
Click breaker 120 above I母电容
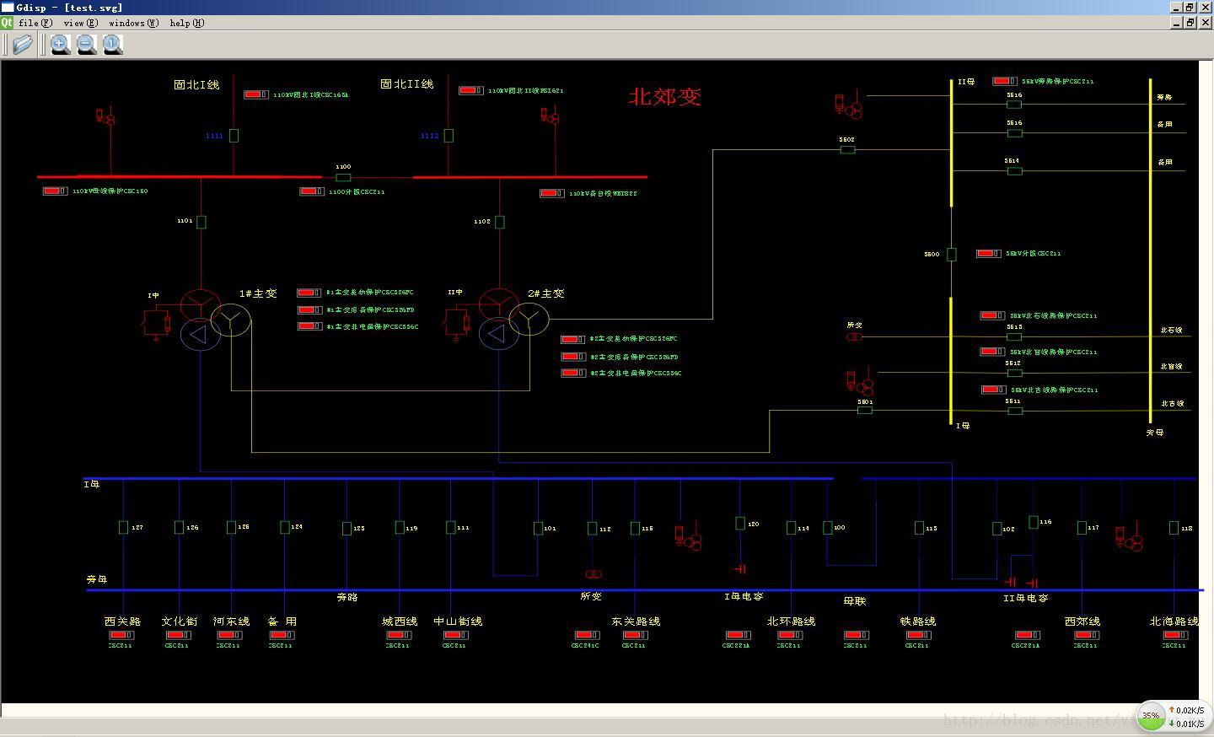pyautogui.click(x=740, y=524)
